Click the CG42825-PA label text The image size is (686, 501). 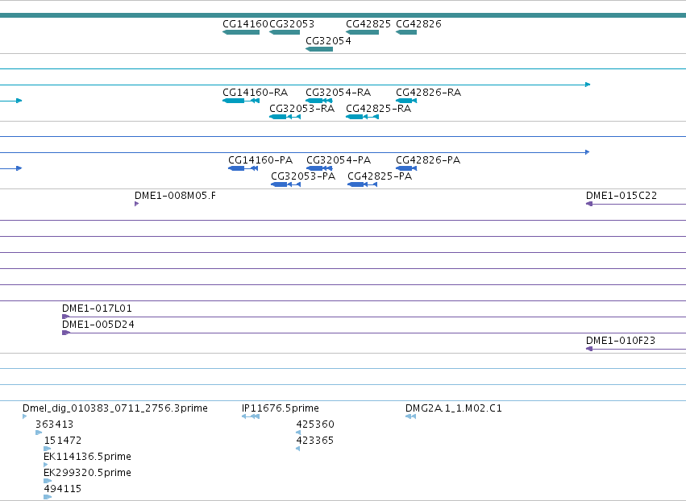point(380,176)
